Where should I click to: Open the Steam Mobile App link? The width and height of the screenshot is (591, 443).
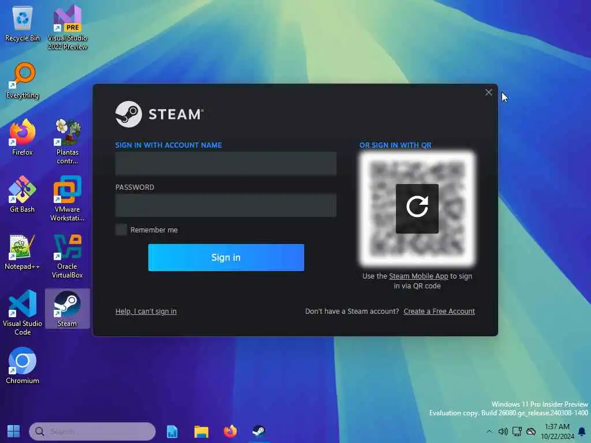tap(418, 276)
